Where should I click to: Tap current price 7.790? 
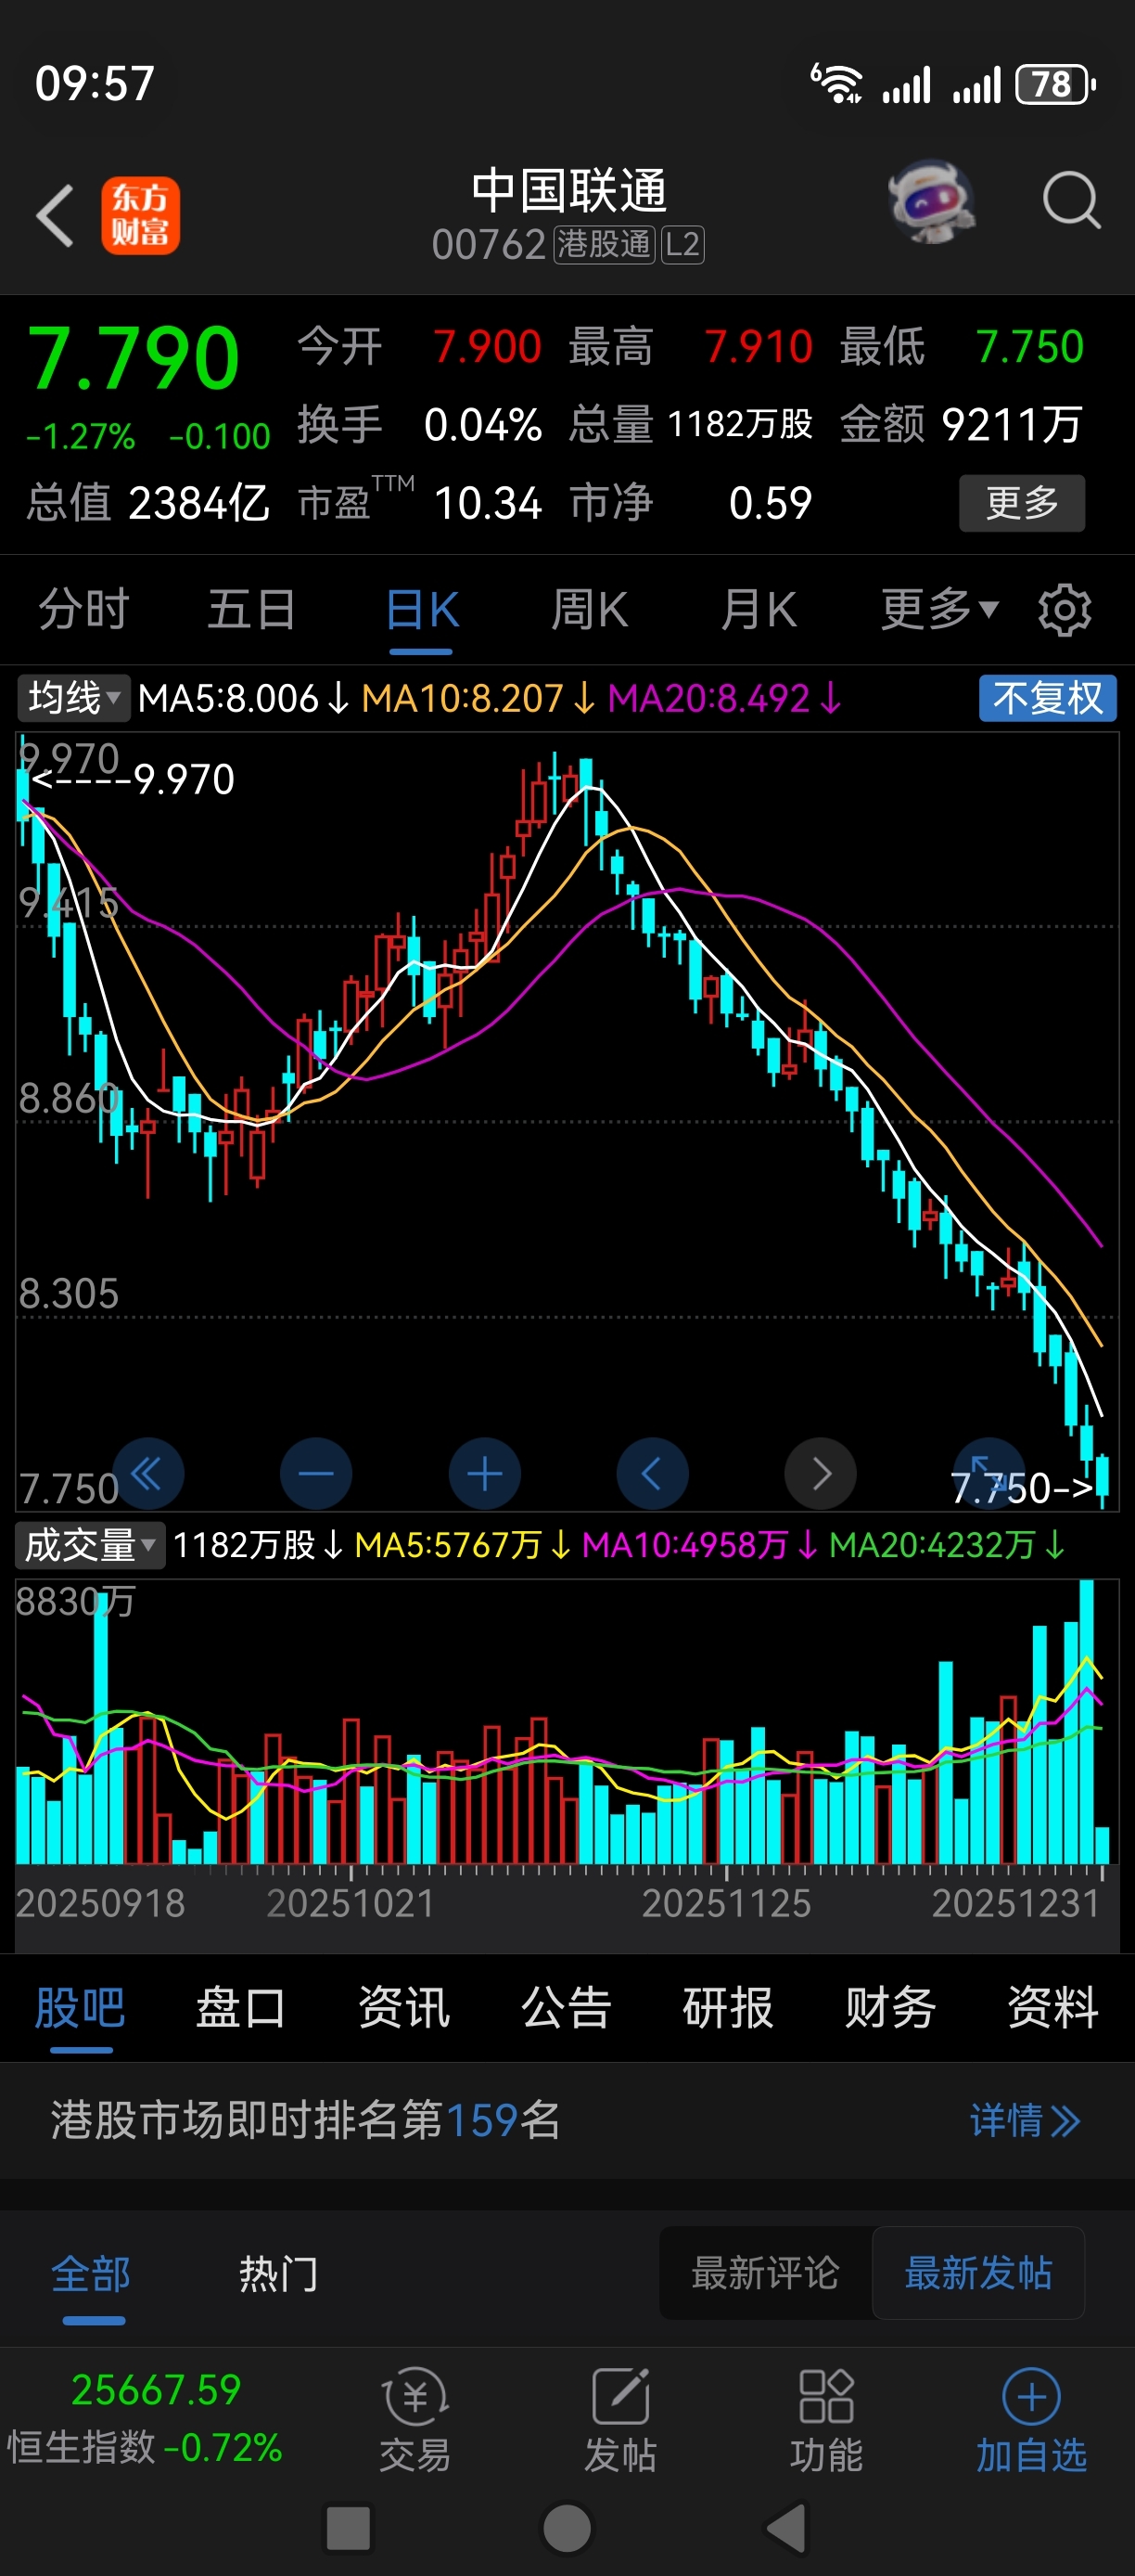pyautogui.click(x=133, y=358)
